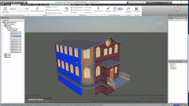
Task: Close the Selection Tree panel
Action: (23, 18)
